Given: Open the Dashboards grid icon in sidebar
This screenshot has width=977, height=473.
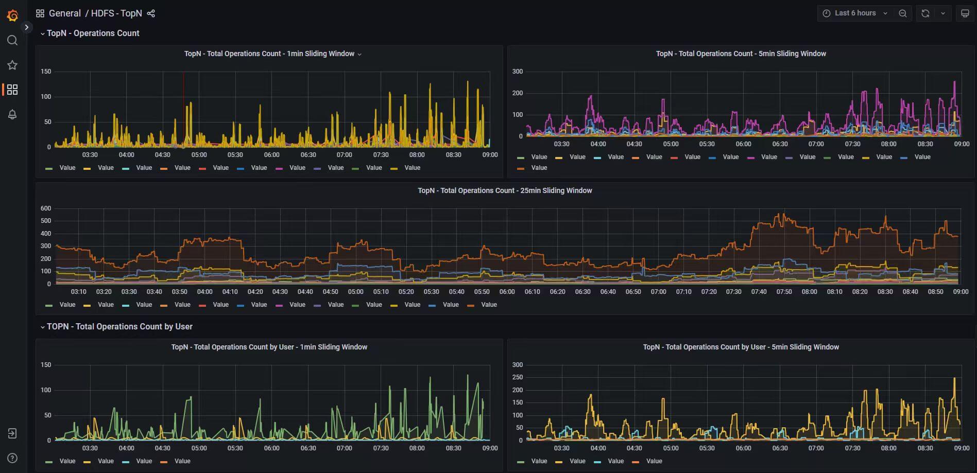Looking at the screenshot, I should (12, 90).
